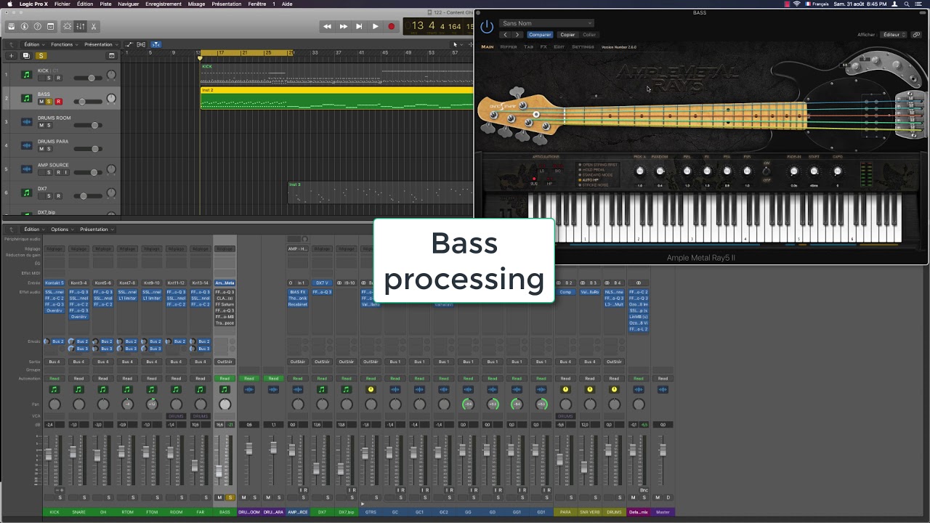930x523 pixels.
Task: Open the Apple menu
Action: 9,4
